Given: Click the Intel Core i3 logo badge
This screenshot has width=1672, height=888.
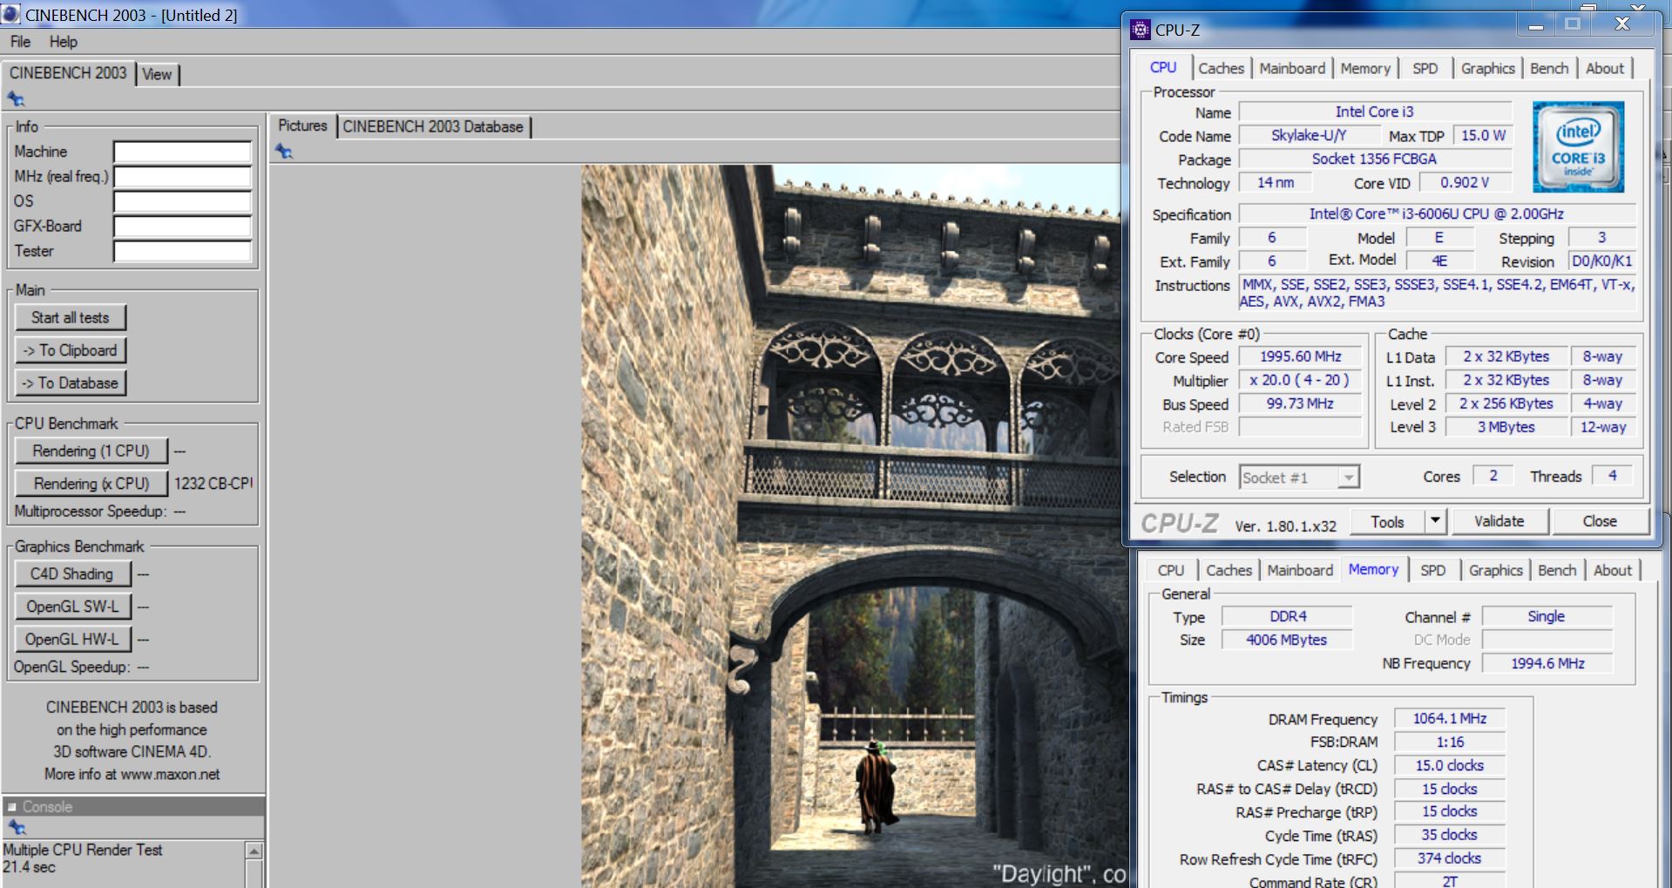Looking at the screenshot, I should pyautogui.click(x=1578, y=146).
